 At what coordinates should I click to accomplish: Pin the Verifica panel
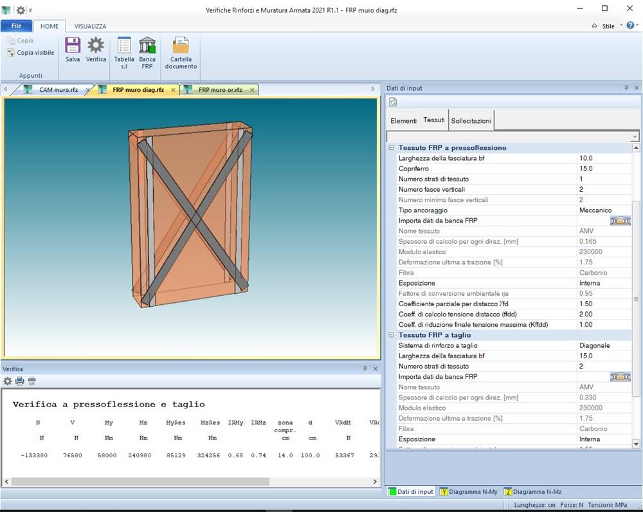365,369
